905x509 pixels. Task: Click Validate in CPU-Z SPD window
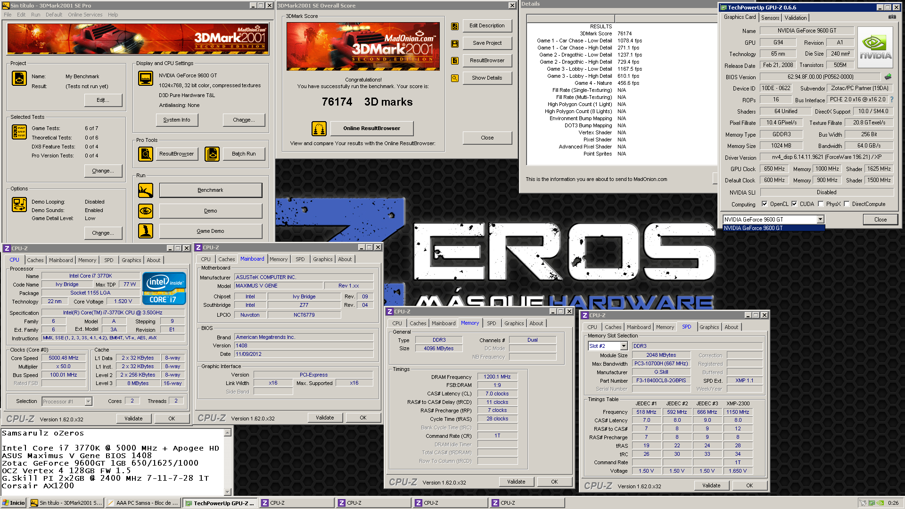(x=711, y=485)
